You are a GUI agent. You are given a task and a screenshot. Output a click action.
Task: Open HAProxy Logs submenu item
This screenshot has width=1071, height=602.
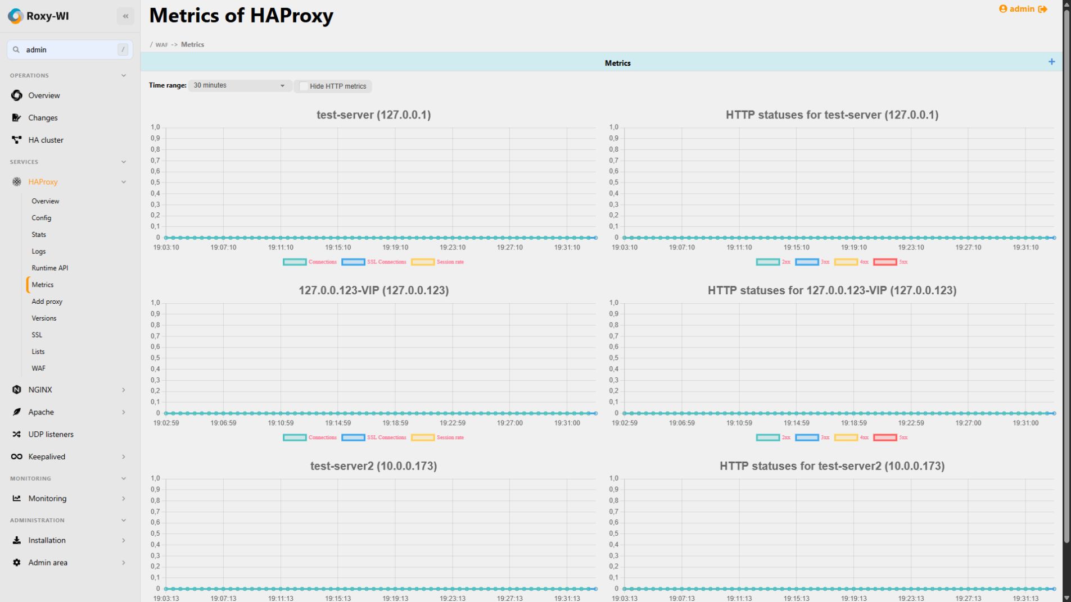(x=38, y=252)
